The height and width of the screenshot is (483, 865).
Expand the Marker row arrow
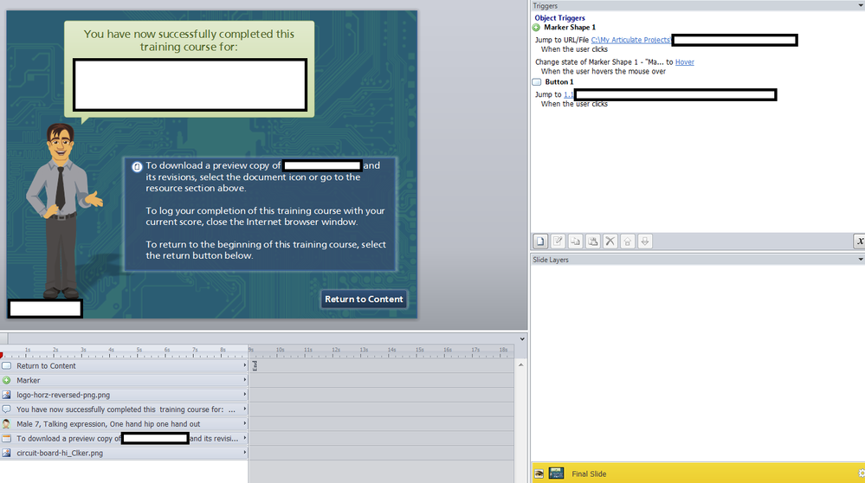244,380
